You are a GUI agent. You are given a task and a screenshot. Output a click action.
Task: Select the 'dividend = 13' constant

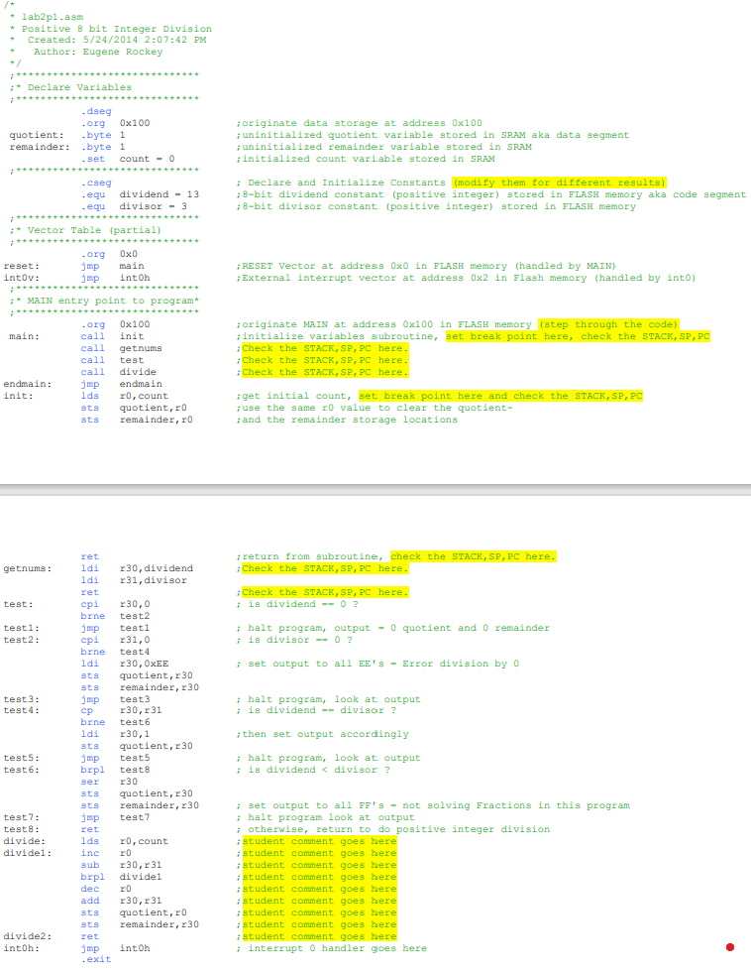(x=159, y=194)
